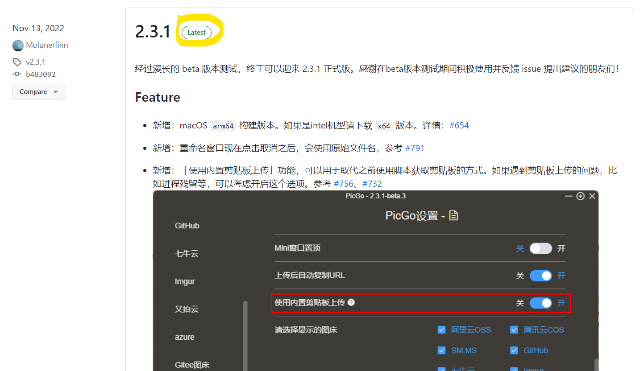
Task: Toggle the Mini窗口置顶 switch
Action: click(x=541, y=248)
